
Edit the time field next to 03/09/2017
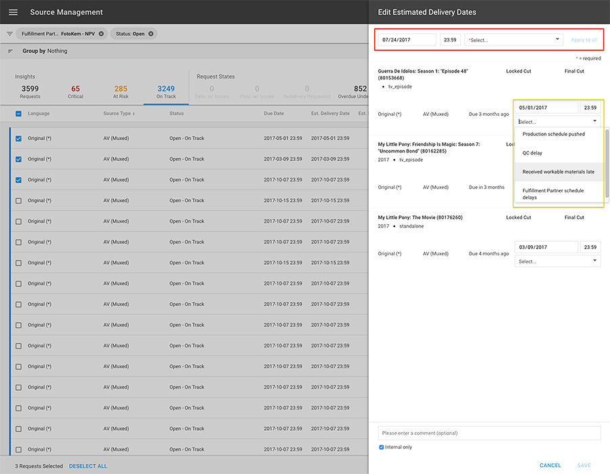[590, 247]
